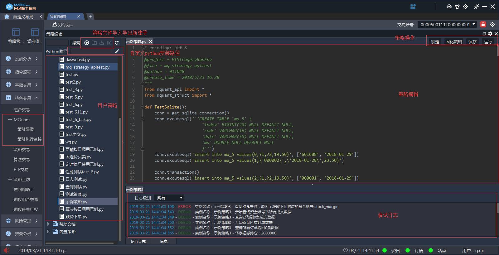
Task: Edit the Python路径 with pencil icon
Action: point(117,51)
